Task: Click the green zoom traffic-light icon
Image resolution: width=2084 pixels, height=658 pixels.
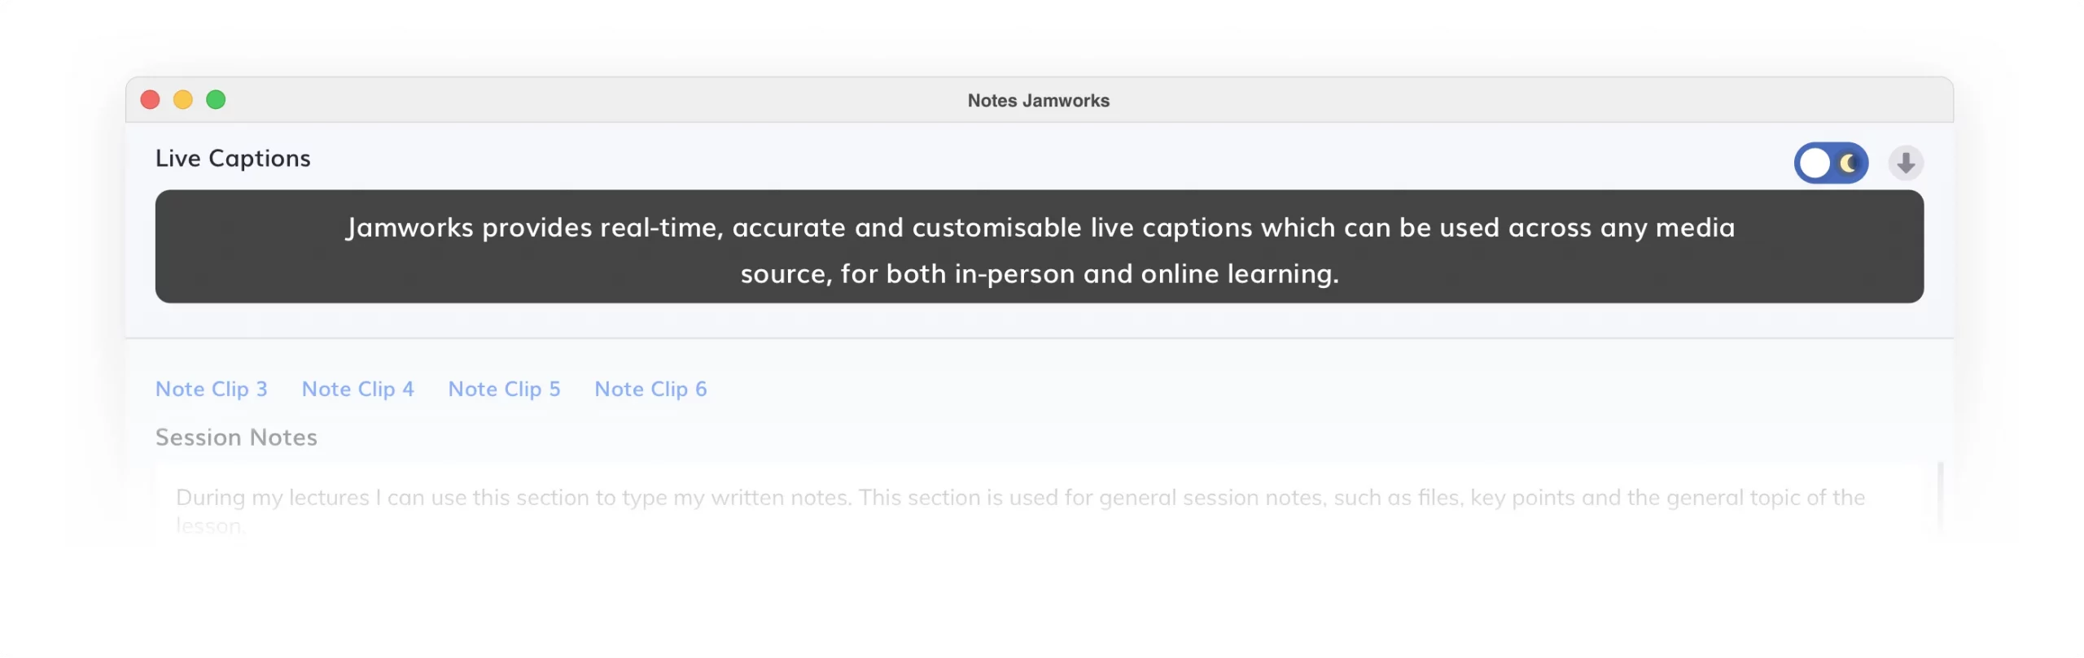Action: [x=216, y=99]
